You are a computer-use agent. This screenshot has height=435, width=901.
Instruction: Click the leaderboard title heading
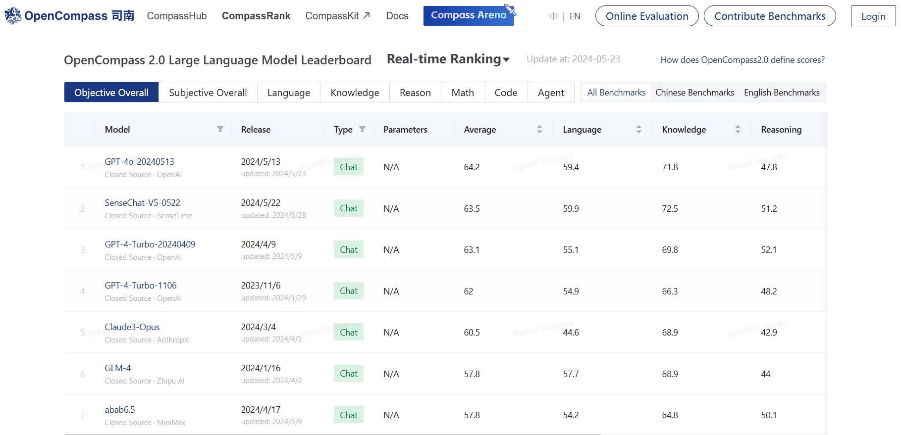217,60
